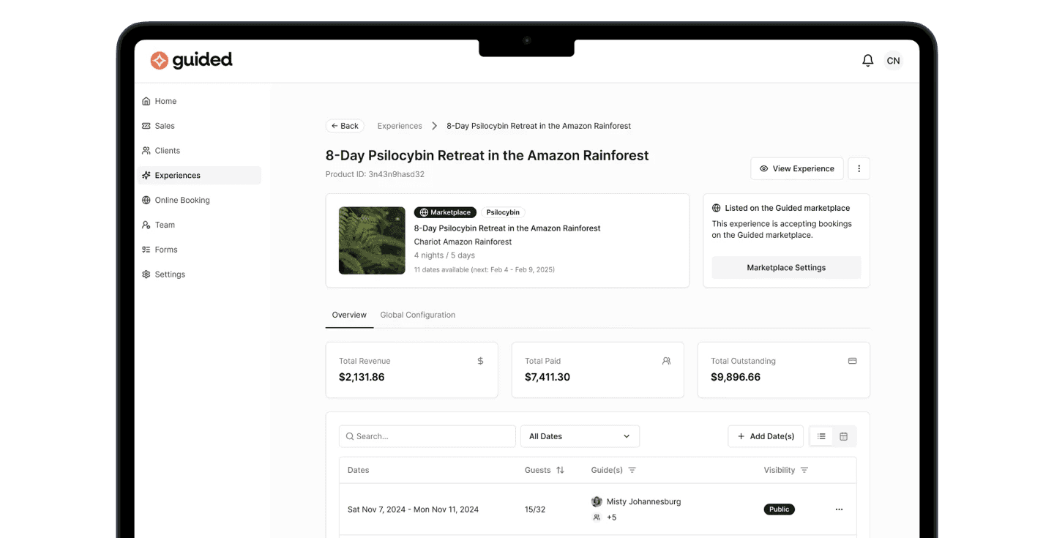Click View Experience button
Viewport: 1054px width, 538px height.
[x=796, y=168]
